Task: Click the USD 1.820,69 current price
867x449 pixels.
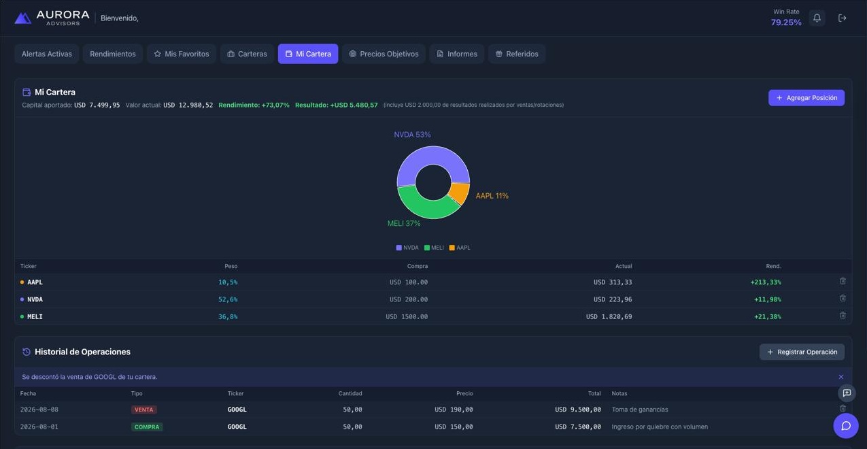Action: coord(609,317)
